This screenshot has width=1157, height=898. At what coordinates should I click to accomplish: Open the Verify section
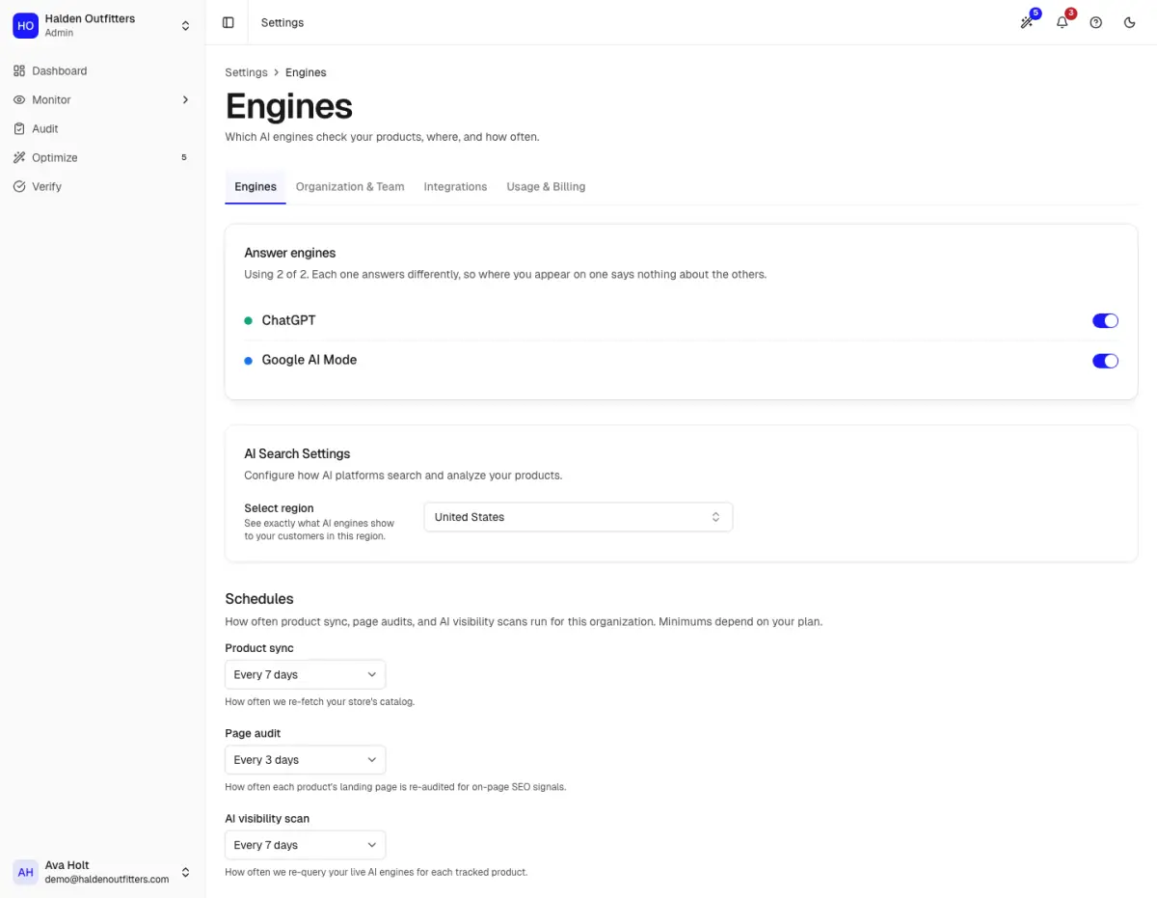tap(102, 186)
